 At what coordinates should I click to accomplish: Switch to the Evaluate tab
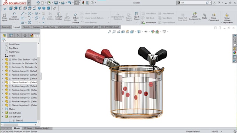click(x=37, y=27)
